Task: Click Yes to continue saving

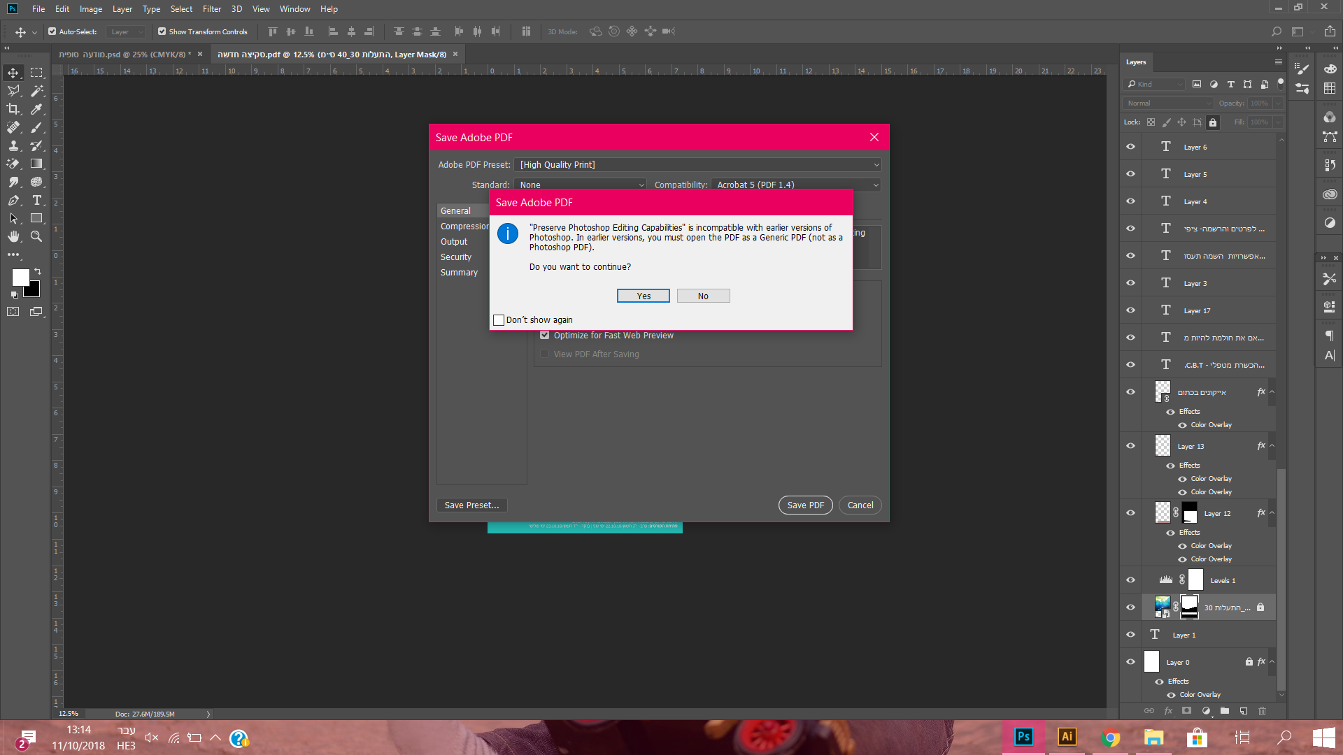Action: pos(643,296)
